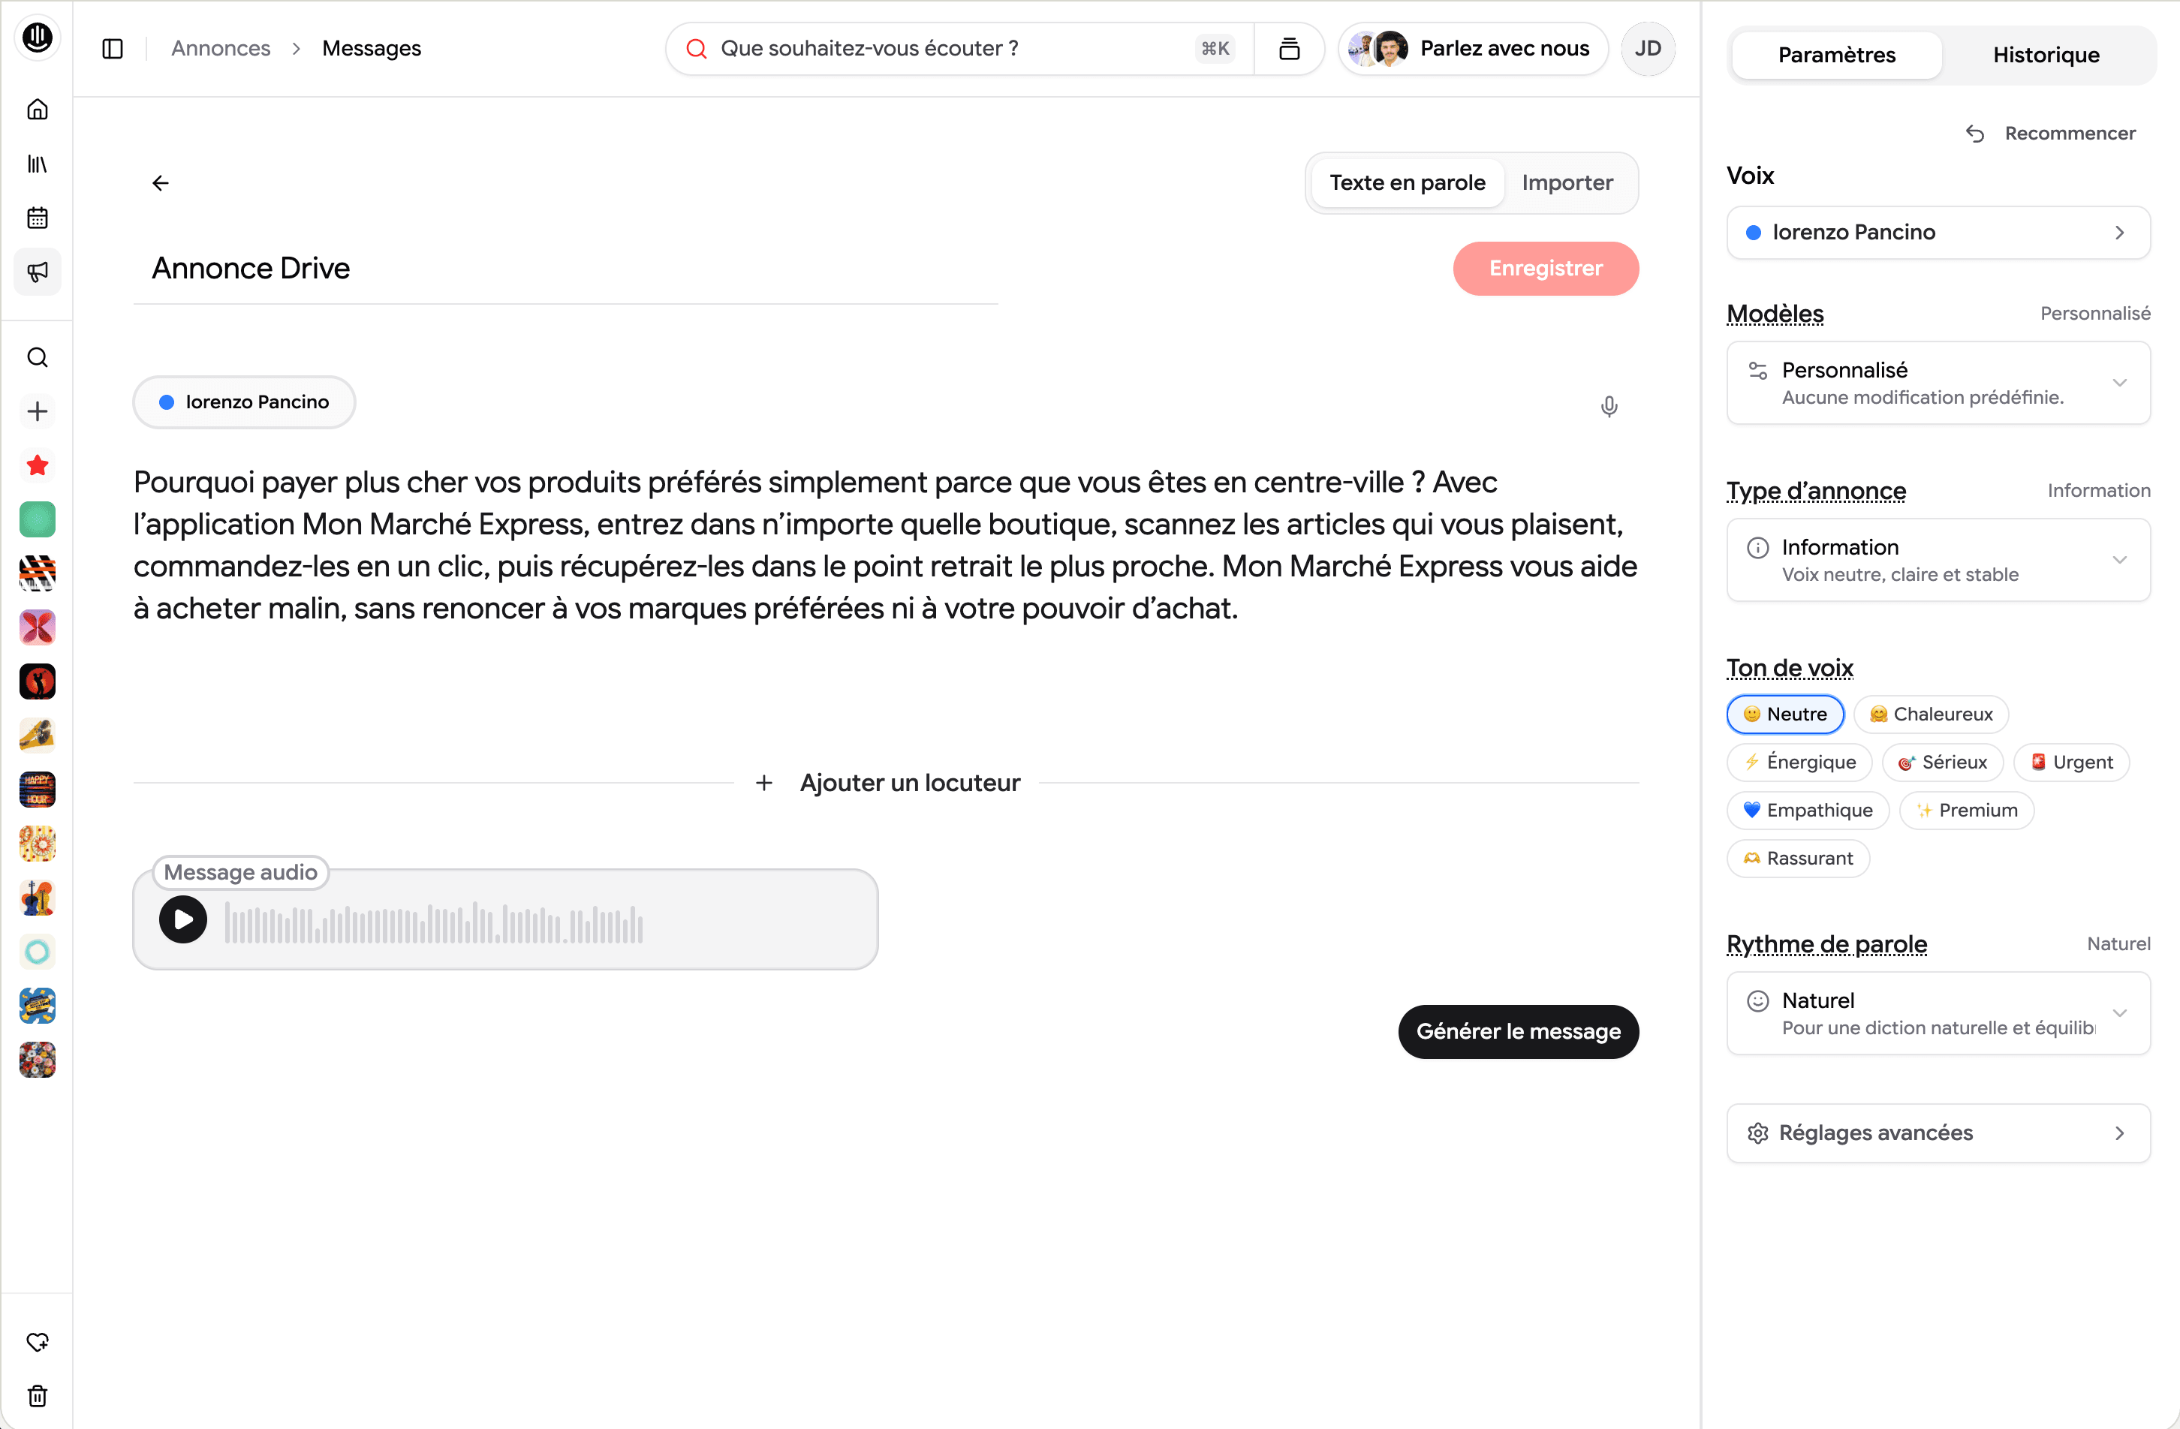The height and width of the screenshot is (1429, 2180).
Task: Open the library icon in sidebar
Action: [x=38, y=164]
